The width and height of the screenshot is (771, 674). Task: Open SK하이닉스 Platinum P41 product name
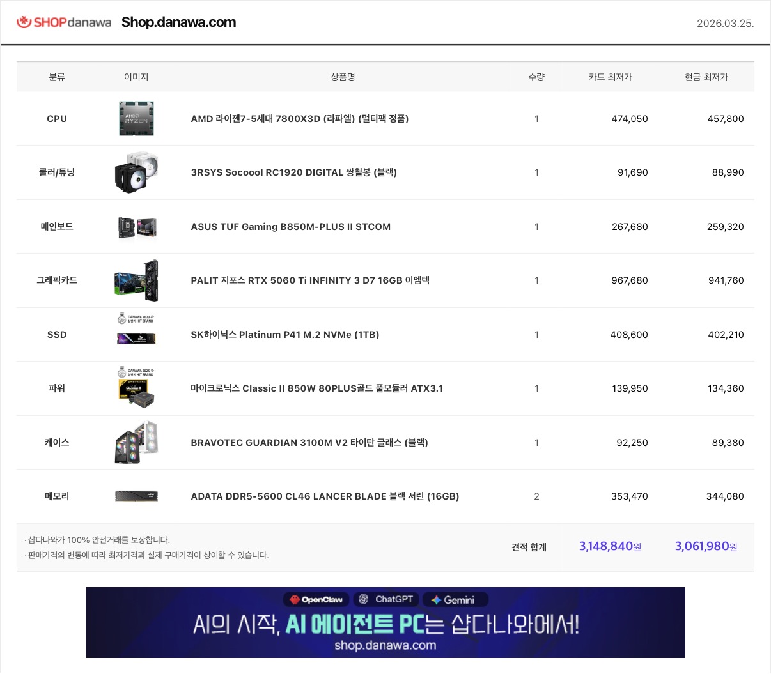[285, 335]
